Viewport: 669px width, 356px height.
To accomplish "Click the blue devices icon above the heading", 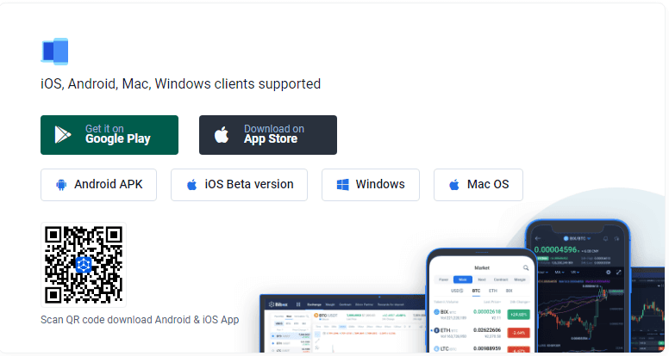I will click(x=54, y=51).
